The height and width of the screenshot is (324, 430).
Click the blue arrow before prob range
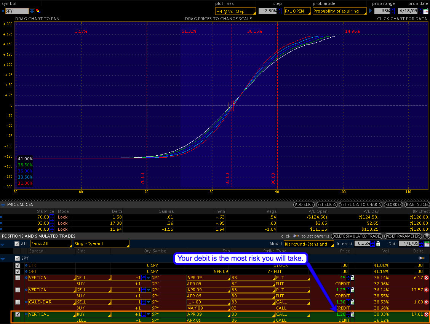tap(370, 11)
